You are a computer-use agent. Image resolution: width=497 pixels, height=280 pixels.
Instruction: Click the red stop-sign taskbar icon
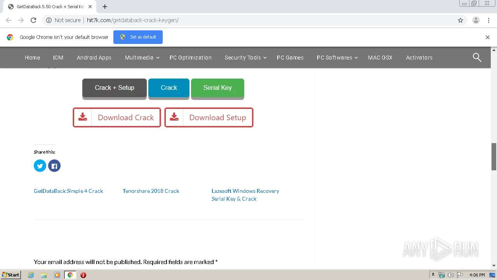[x=83, y=275]
